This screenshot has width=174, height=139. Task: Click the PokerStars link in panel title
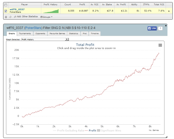pos(33,28)
